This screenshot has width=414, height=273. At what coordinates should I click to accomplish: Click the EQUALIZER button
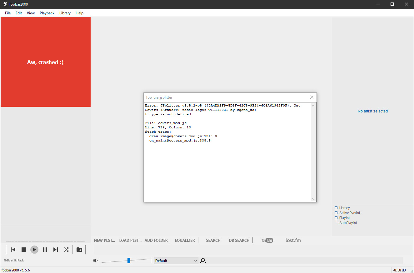[185, 240]
